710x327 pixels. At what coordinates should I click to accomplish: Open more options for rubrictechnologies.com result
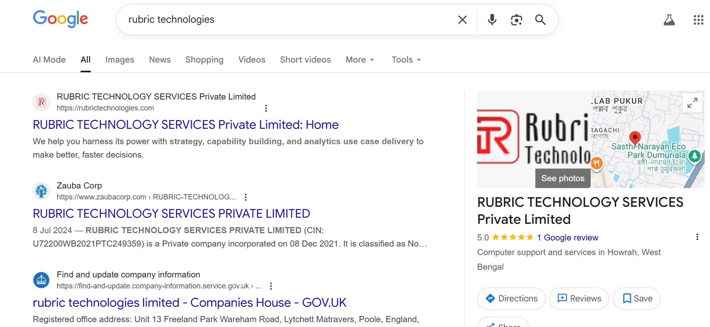pyautogui.click(x=266, y=108)
